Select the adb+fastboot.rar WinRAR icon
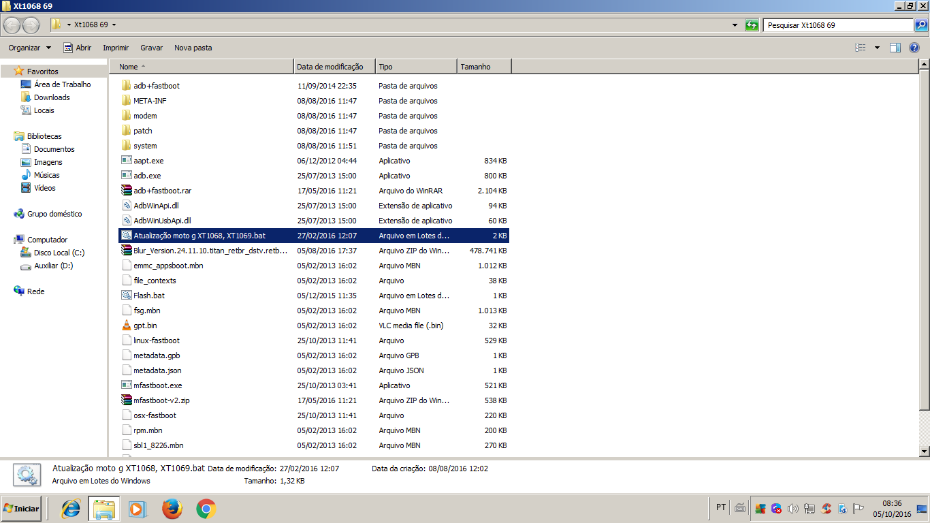 (126, 191)
